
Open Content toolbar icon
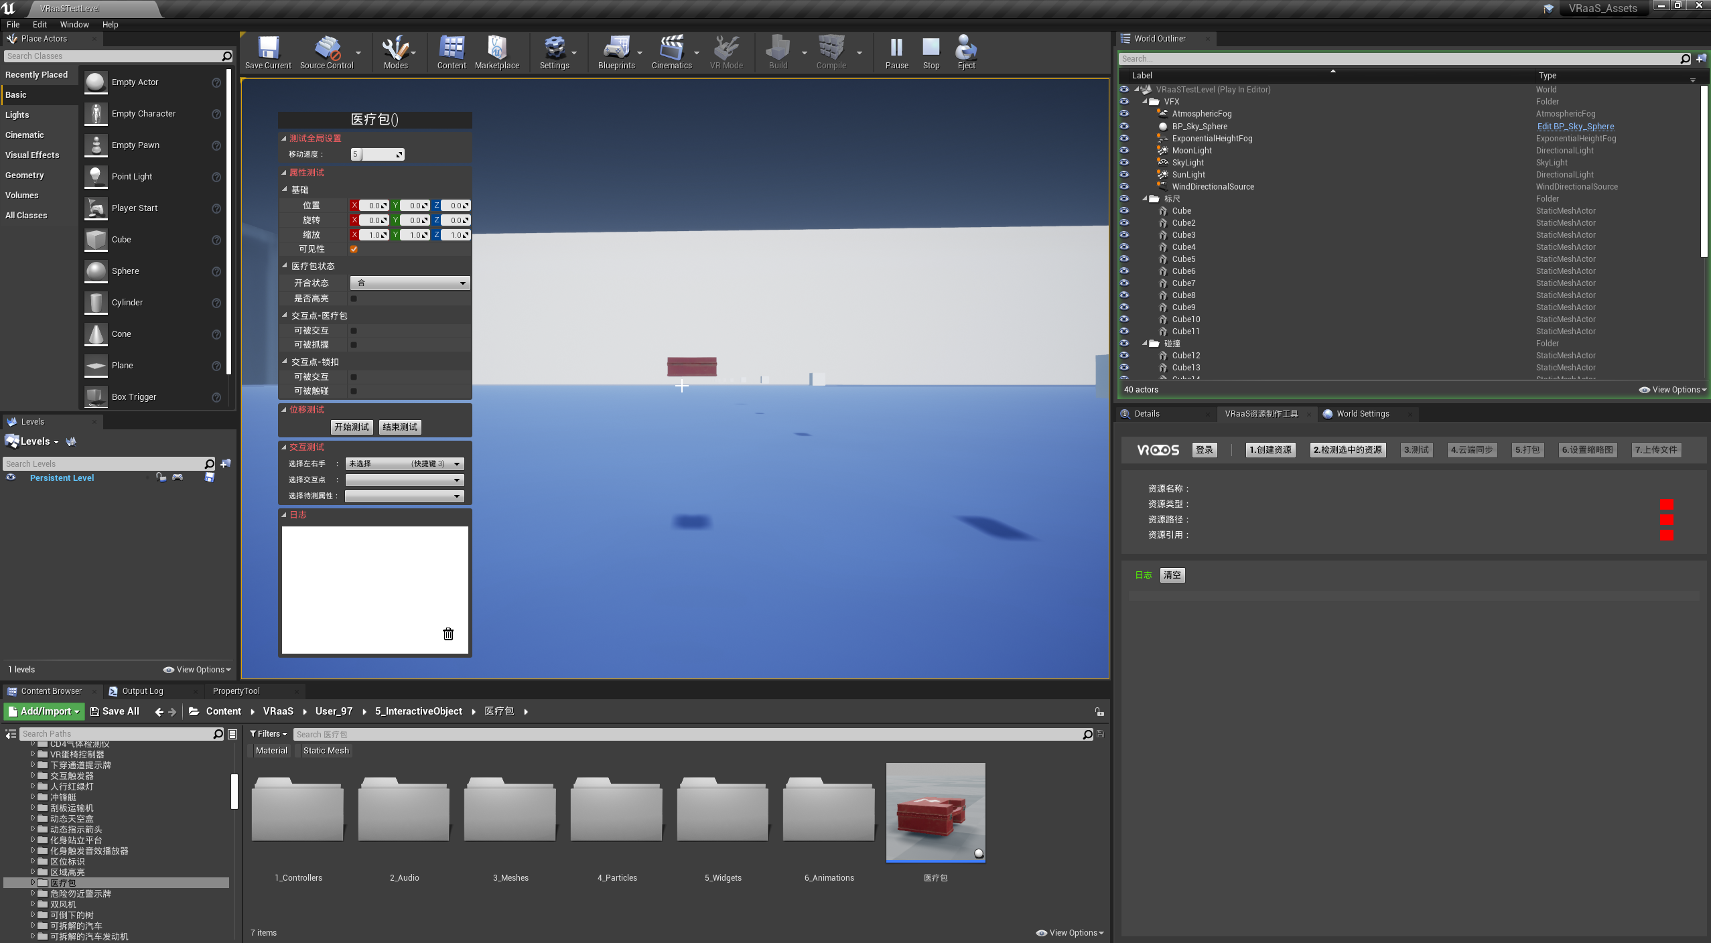pos(452,52)
